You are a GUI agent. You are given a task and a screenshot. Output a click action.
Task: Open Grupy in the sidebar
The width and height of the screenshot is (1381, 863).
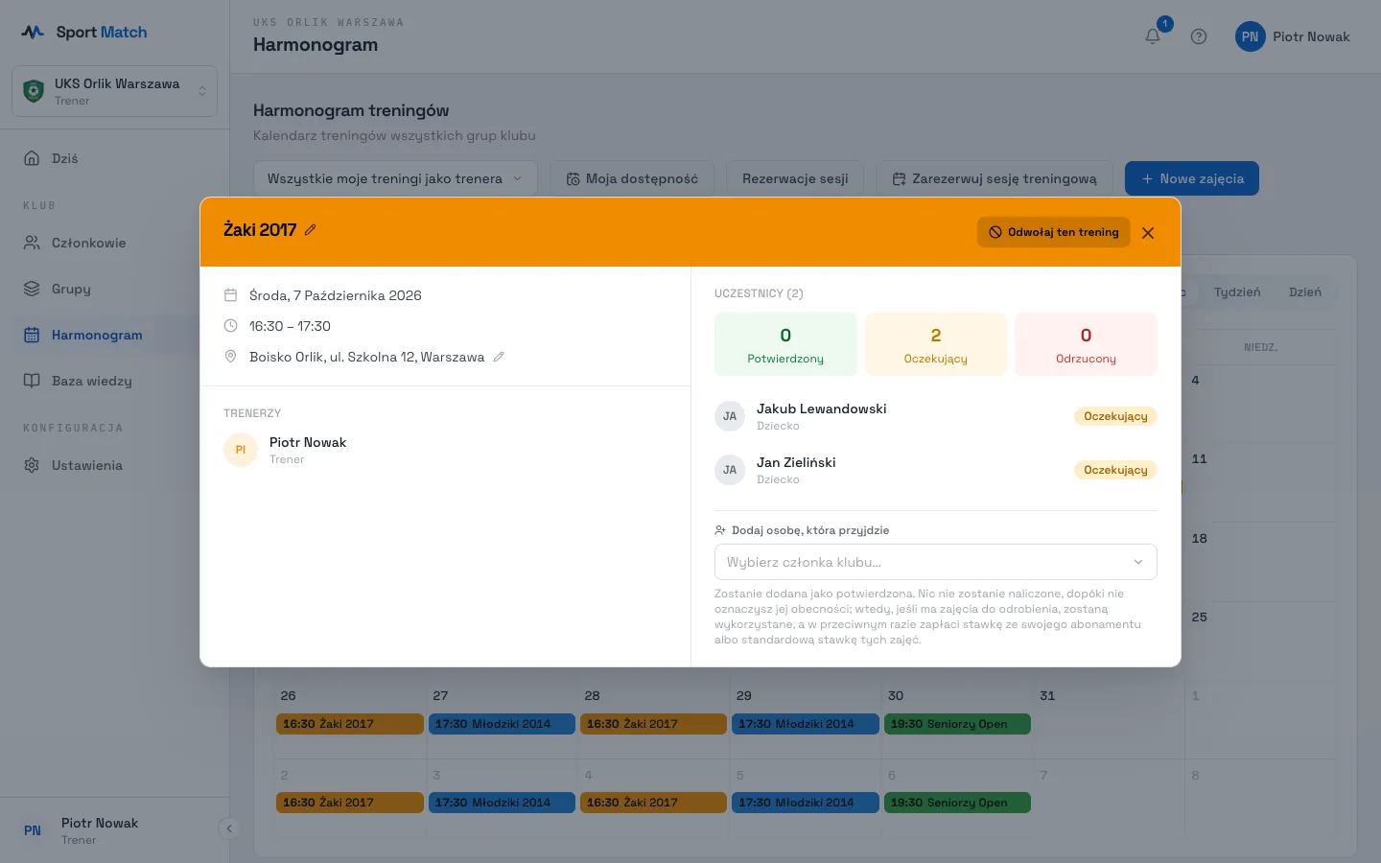point(115,289)
